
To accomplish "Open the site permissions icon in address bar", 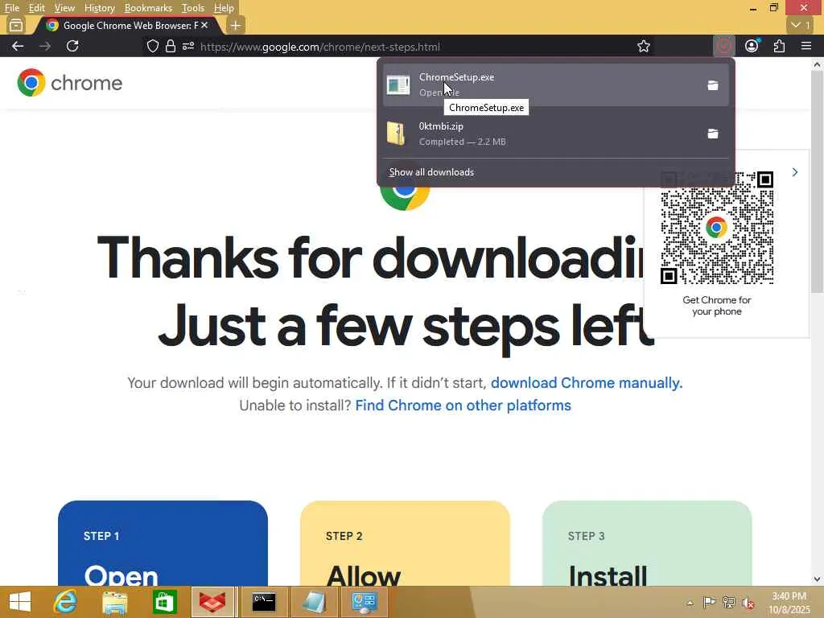I will click(x=188, y=46).
